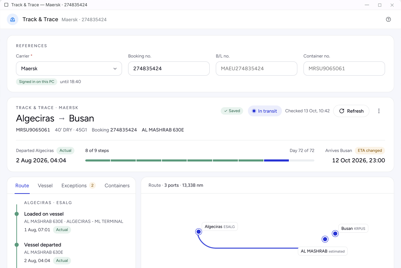Click the Busan KRPUS map label
Image resolution: width=401 pixels, height=268 pixels.
353,229
